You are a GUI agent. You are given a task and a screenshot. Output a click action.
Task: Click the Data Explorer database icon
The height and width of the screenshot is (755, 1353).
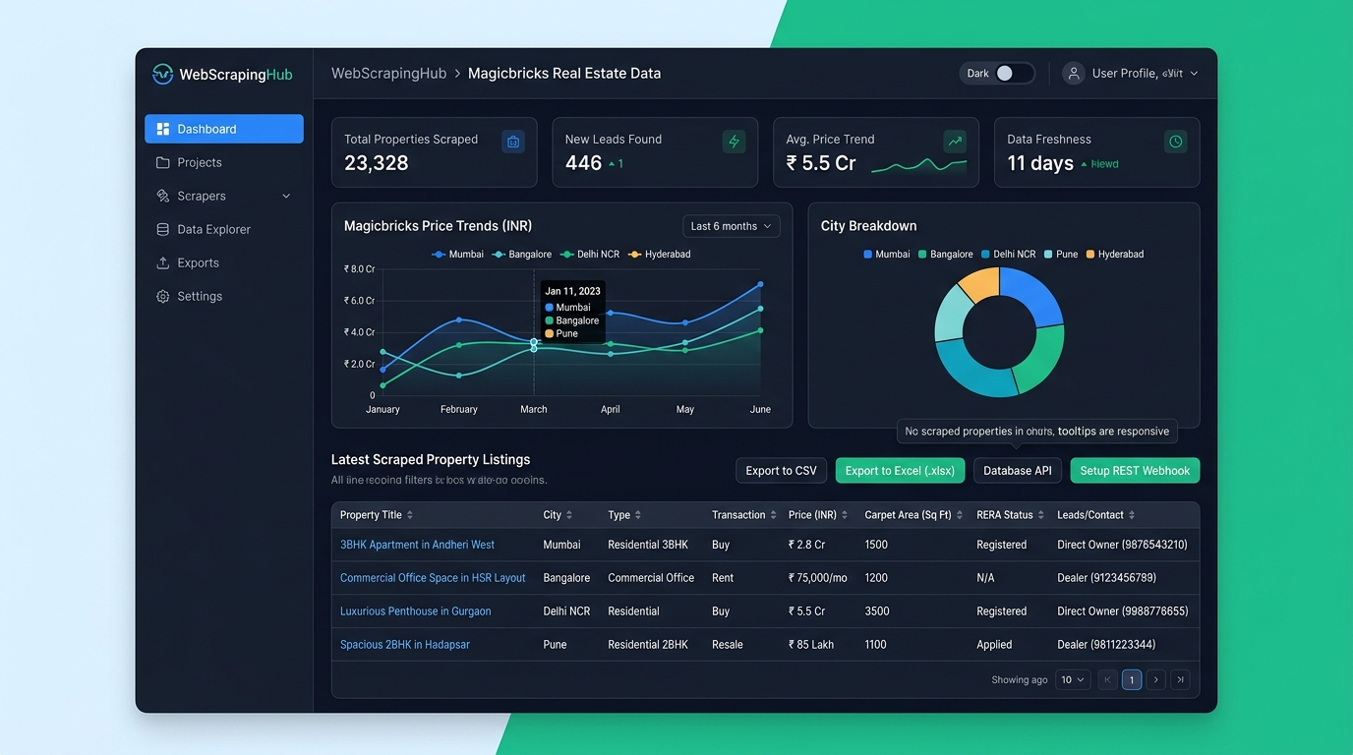tap(163, 229)
